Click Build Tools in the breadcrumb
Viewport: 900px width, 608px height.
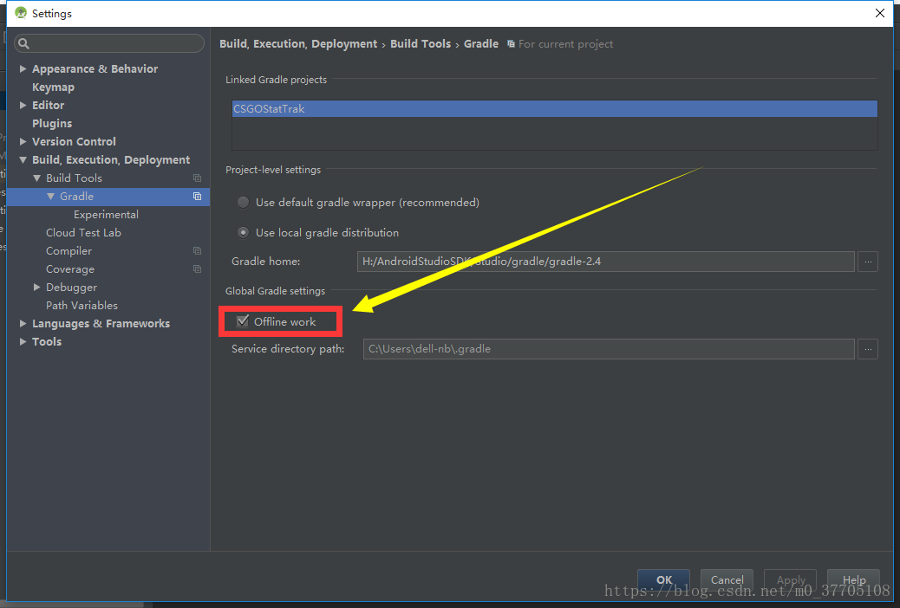click(421, 44)
